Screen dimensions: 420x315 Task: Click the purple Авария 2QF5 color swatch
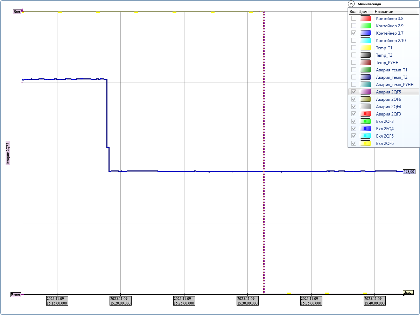tap(365, 92)
